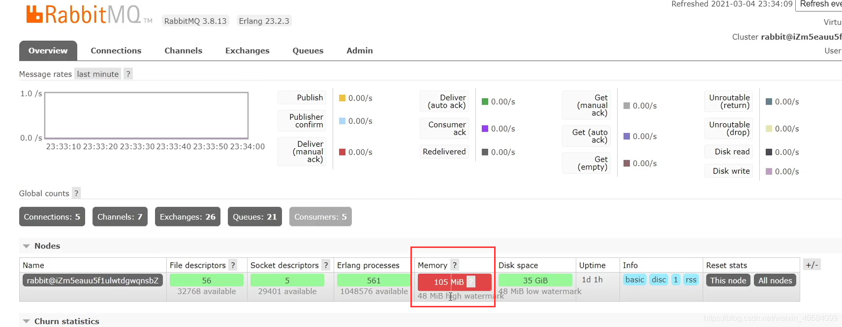Click violet Get (auto ack) swatch
This screenshot has height=327, width=842.
(x=627, y=136)
